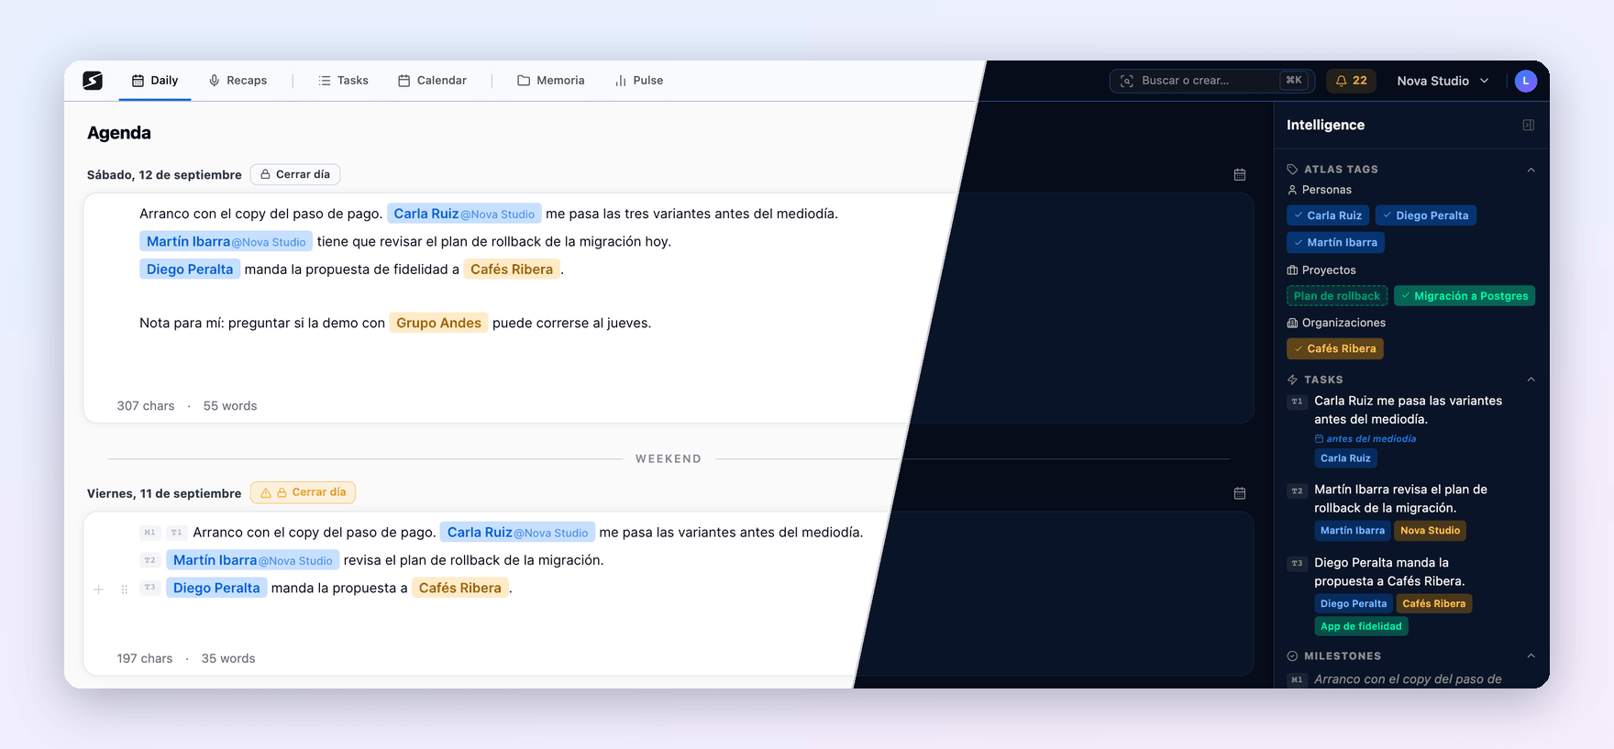Screen dimensions: 1614x749
Task: Collapse the Milestones section
Action: pyautogui.click(x=1531, y=655)
